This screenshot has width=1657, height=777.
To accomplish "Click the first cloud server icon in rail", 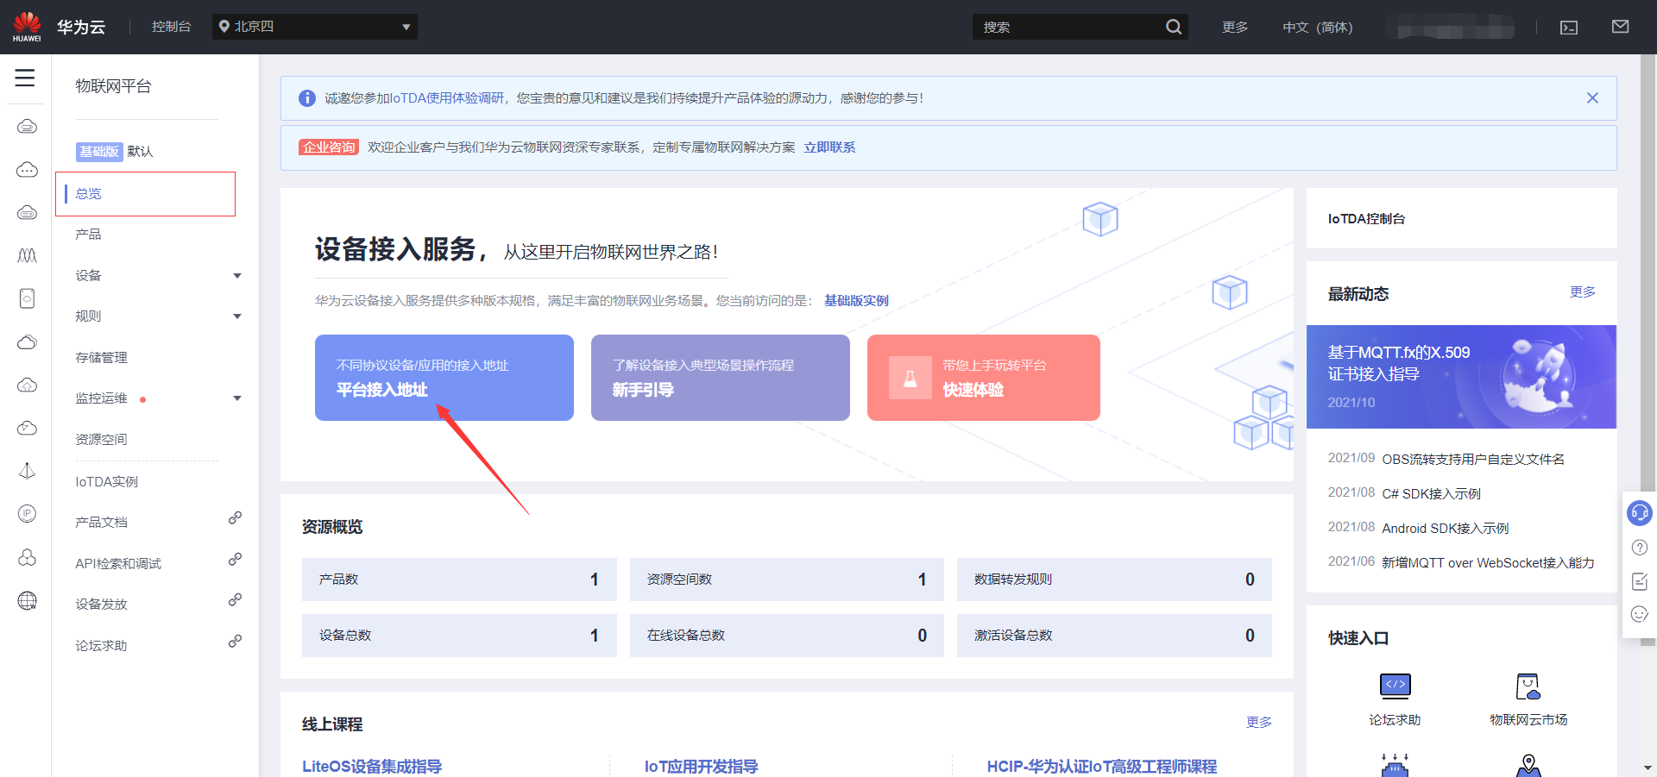I will tap(28, 127).
